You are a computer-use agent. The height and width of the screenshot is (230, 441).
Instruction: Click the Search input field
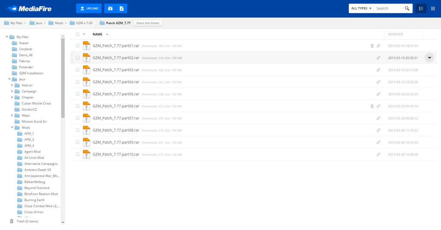click(x=389, y=9)
